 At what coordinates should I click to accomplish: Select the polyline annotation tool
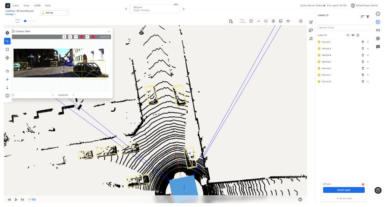tap(258, 21)
